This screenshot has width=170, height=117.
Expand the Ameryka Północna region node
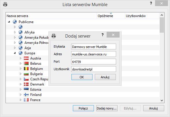click(15, 43)
